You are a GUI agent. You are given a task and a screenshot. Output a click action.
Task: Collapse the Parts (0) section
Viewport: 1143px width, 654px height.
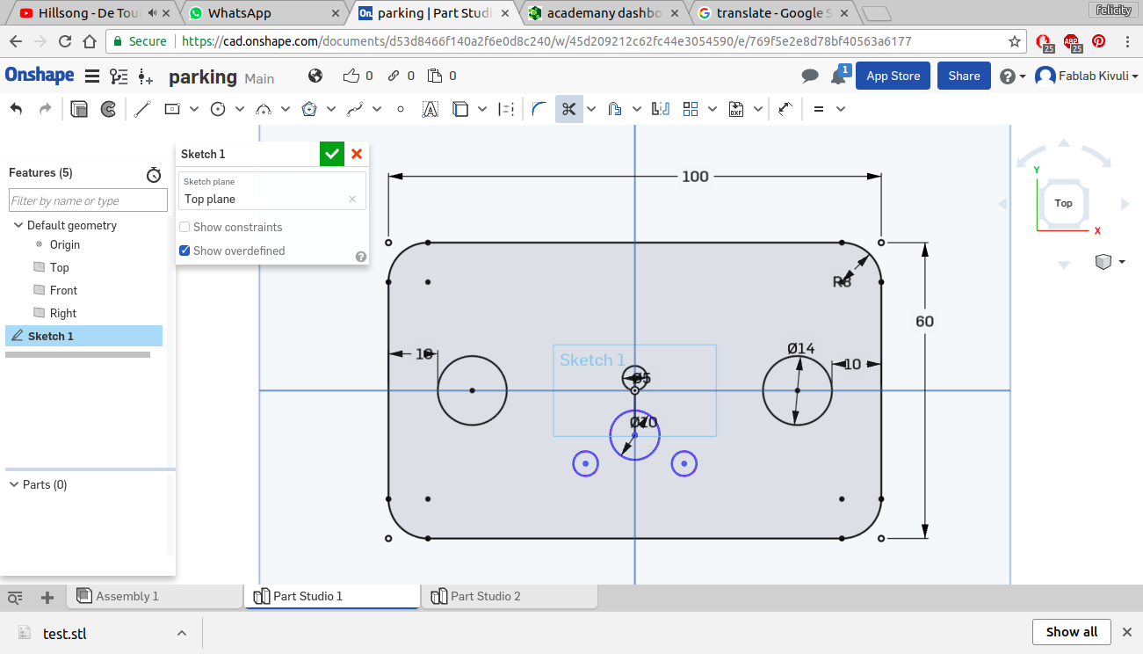(x=14, y=484)
